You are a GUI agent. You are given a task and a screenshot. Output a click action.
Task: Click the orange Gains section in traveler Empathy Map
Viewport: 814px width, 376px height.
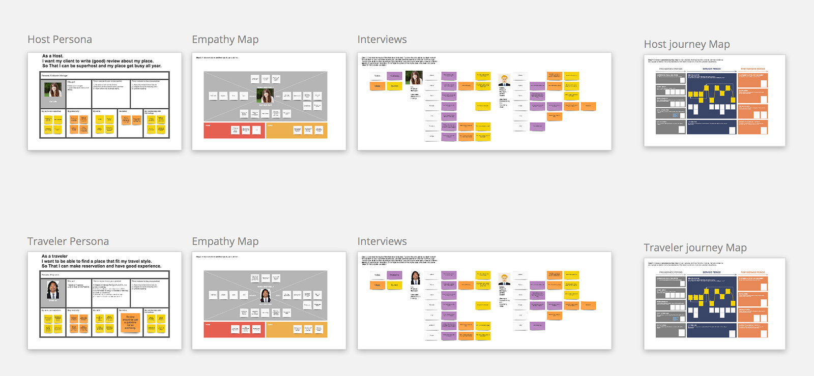pyautogui.click(x=297, y=330)
